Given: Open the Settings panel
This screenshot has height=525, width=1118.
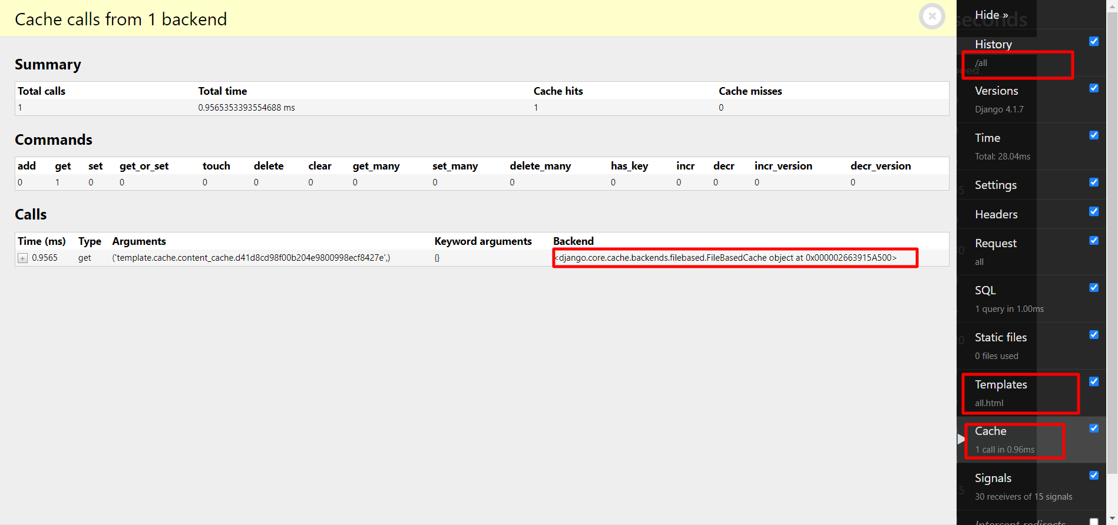Looking at the screenshot, I should (x=995, y=185).
